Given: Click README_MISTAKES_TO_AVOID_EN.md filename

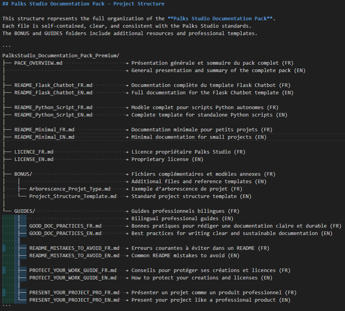Looking at the screenshot, I should click(74, 256).
